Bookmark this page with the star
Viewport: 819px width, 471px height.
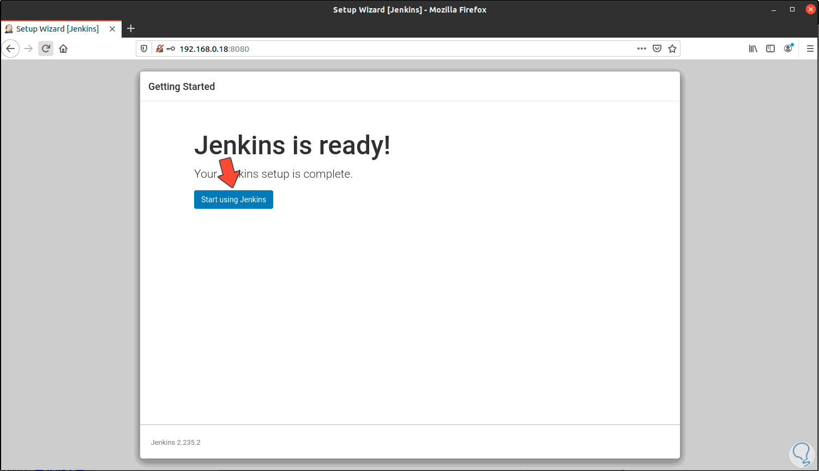click(672, 49)
